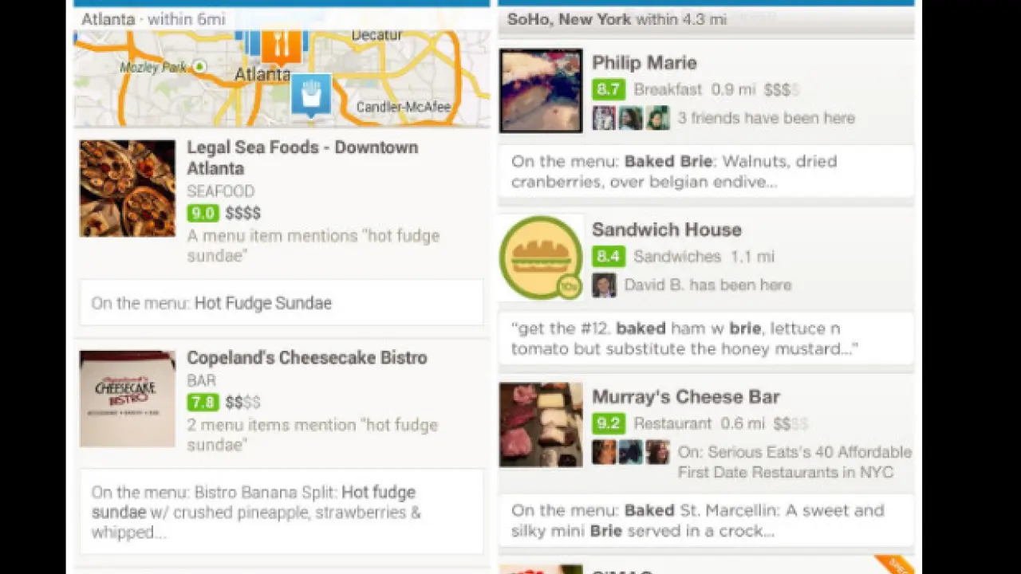Open Copeland's Cheesecake Bistro photo
Screen dimensions: 1021x574
(128, 399)
